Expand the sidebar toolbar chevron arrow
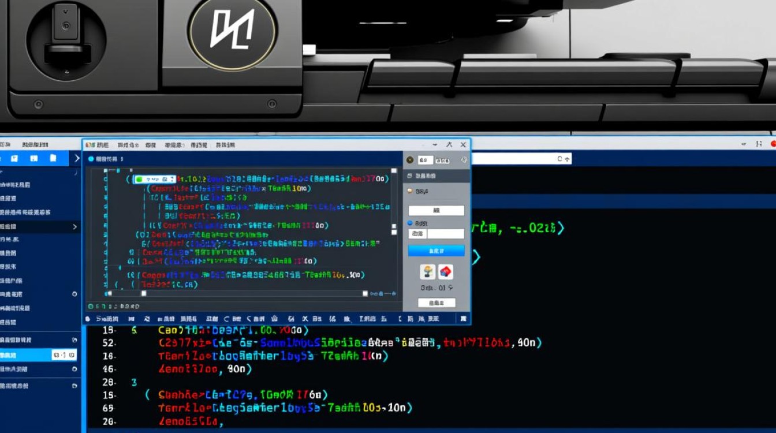The image size is (776, 433). point(77,158)
